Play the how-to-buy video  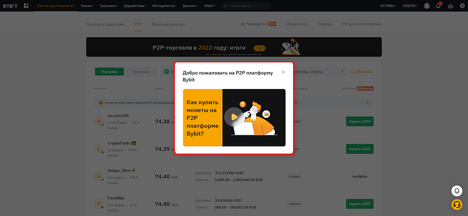tap(234, 117)
